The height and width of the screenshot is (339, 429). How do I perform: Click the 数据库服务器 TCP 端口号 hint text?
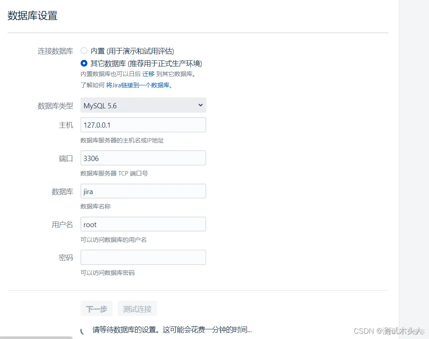114,174
